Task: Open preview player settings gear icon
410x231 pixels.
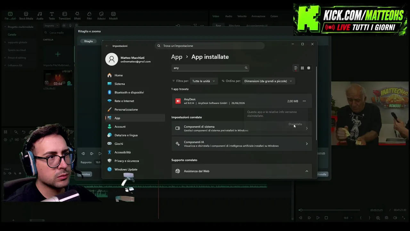Action: click(378, 218)
